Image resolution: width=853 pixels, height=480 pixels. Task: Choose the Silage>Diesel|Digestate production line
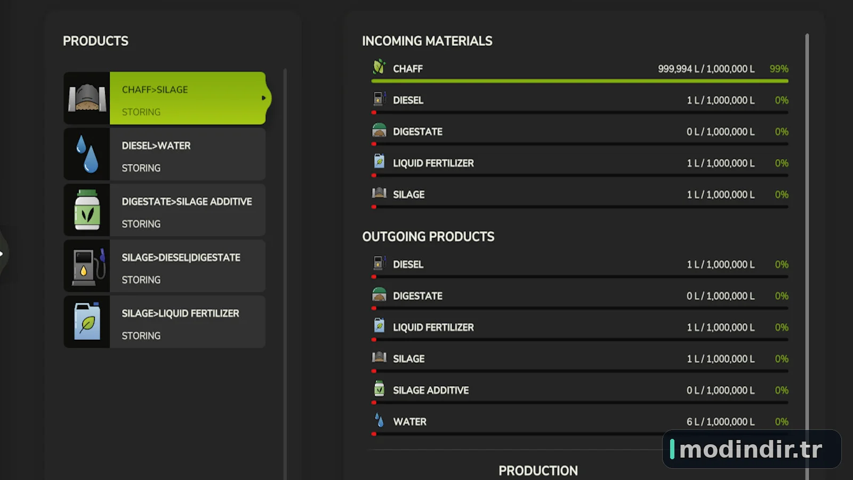pos(165,266)
